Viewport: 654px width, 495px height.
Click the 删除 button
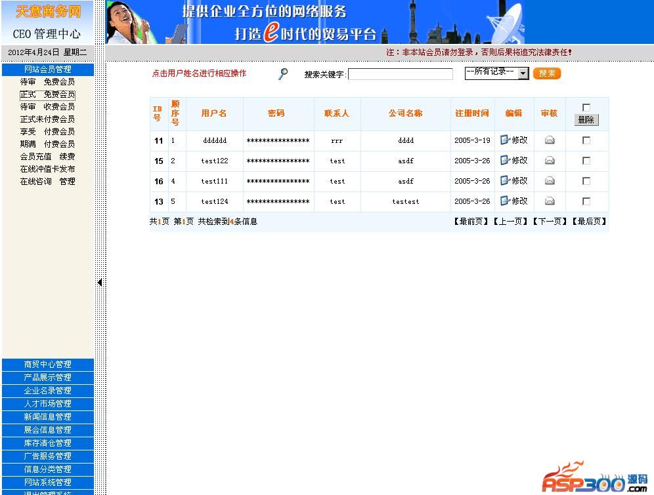(586, 120)
